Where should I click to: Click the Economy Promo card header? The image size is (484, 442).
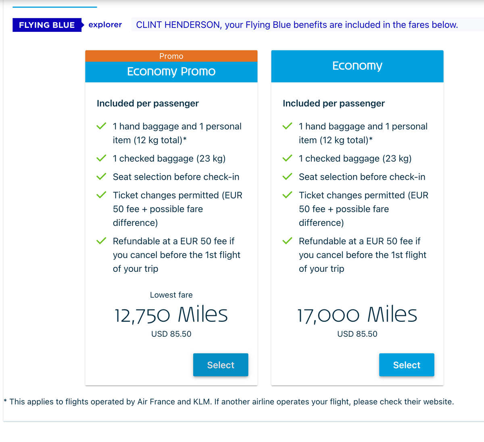[x=171, y=71]
